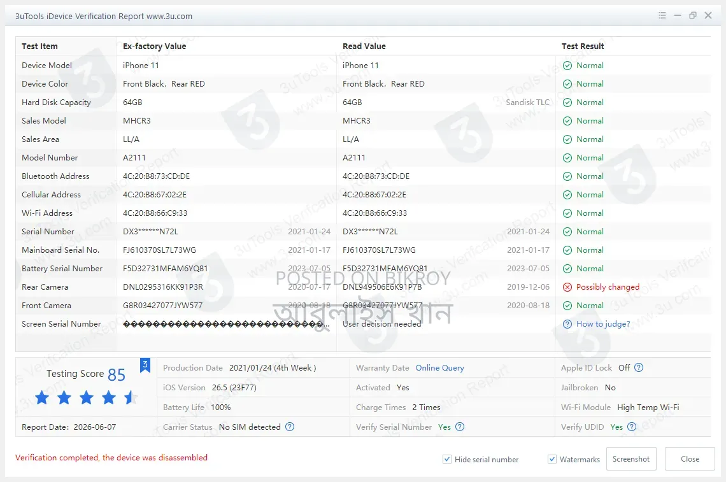Click the Charge Times 2 Times value
The height and width of the screenshot is (482, 726).
pos(427,408)
